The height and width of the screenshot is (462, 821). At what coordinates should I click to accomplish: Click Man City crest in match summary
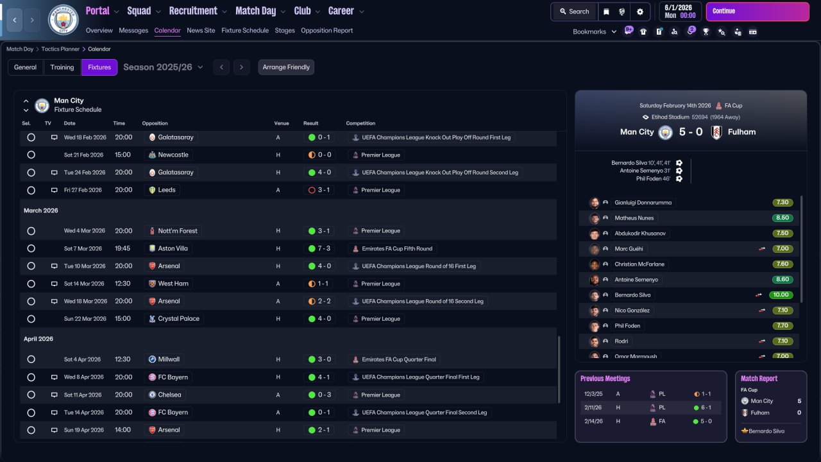(666, 132)
